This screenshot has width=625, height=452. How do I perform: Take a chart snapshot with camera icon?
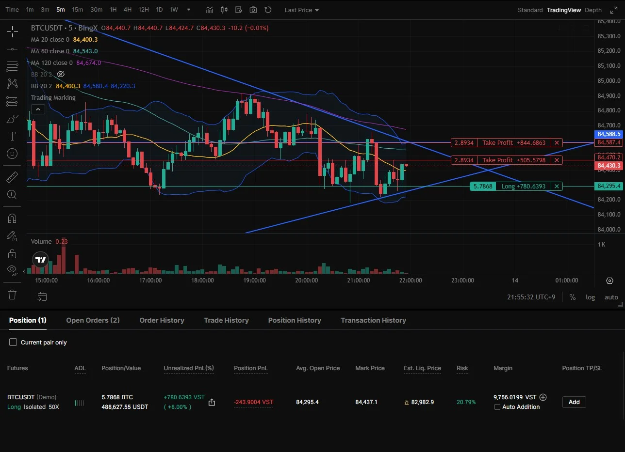pyautogui.click(x=253, y=10)
